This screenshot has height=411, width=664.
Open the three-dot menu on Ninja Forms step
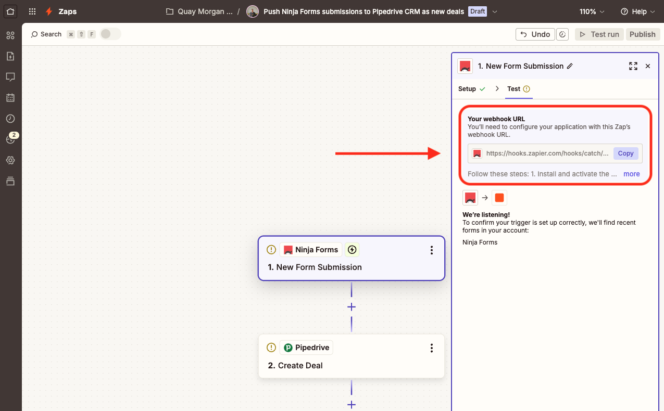(431, 250)
